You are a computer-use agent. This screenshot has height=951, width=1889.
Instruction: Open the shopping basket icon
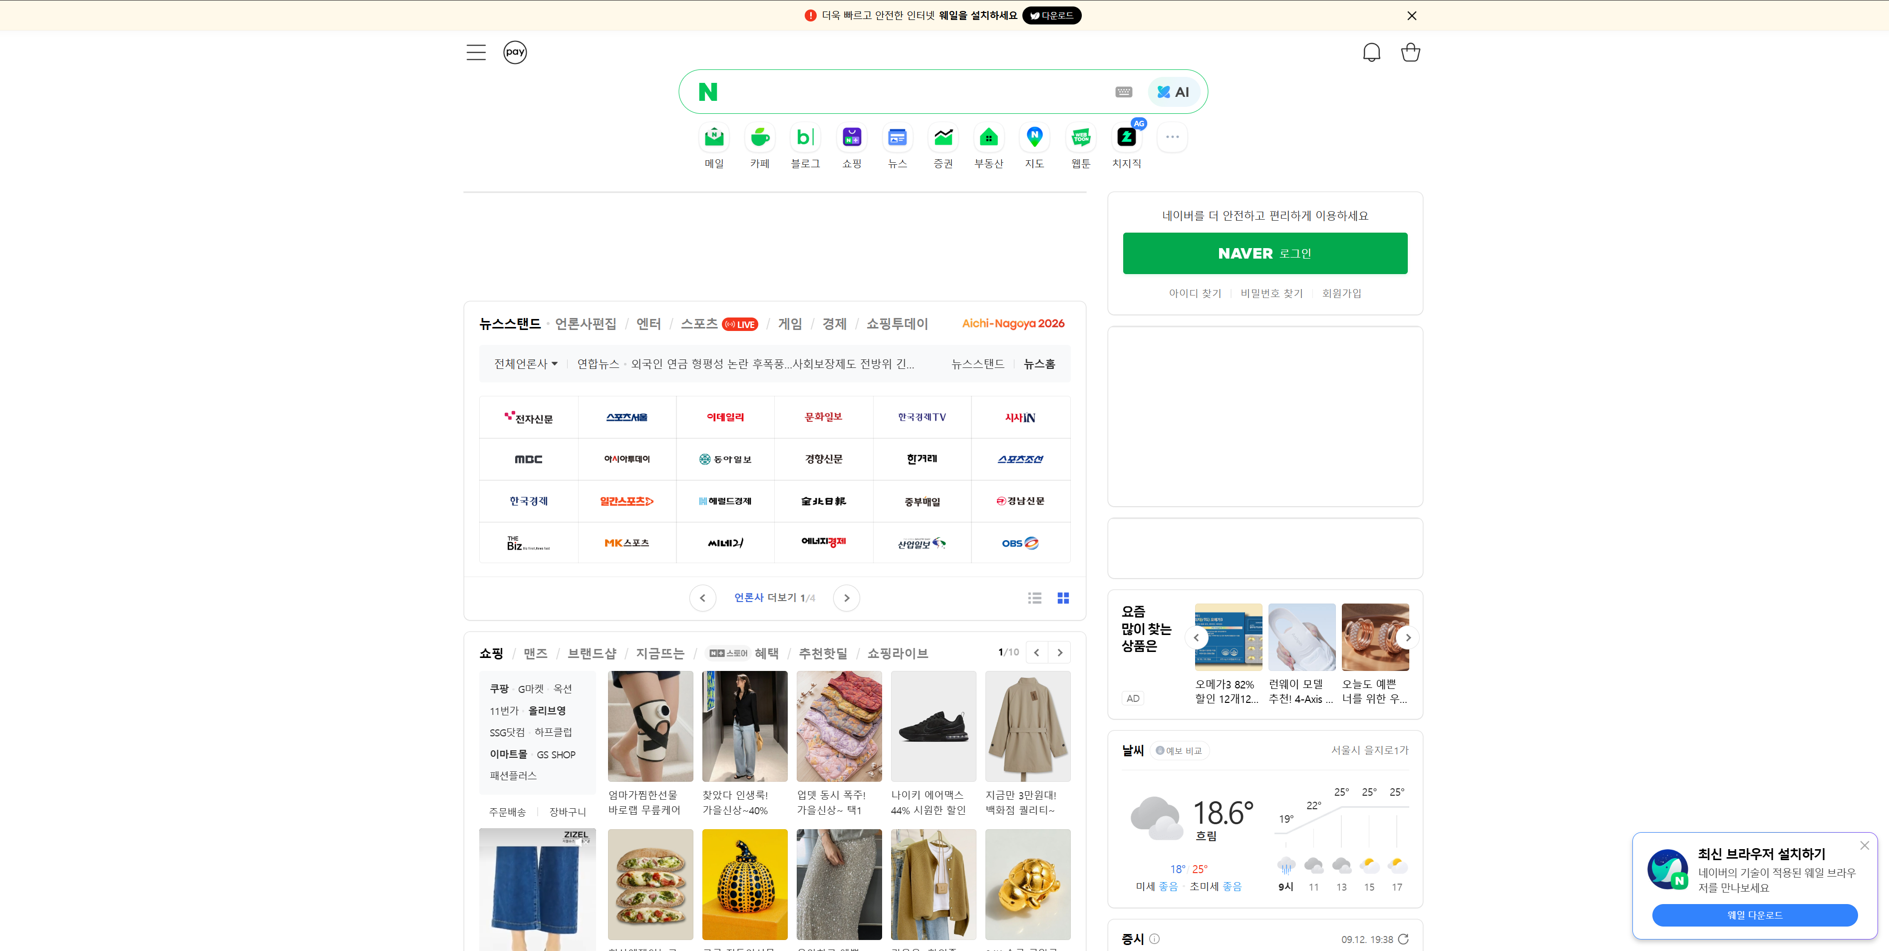1410,52
